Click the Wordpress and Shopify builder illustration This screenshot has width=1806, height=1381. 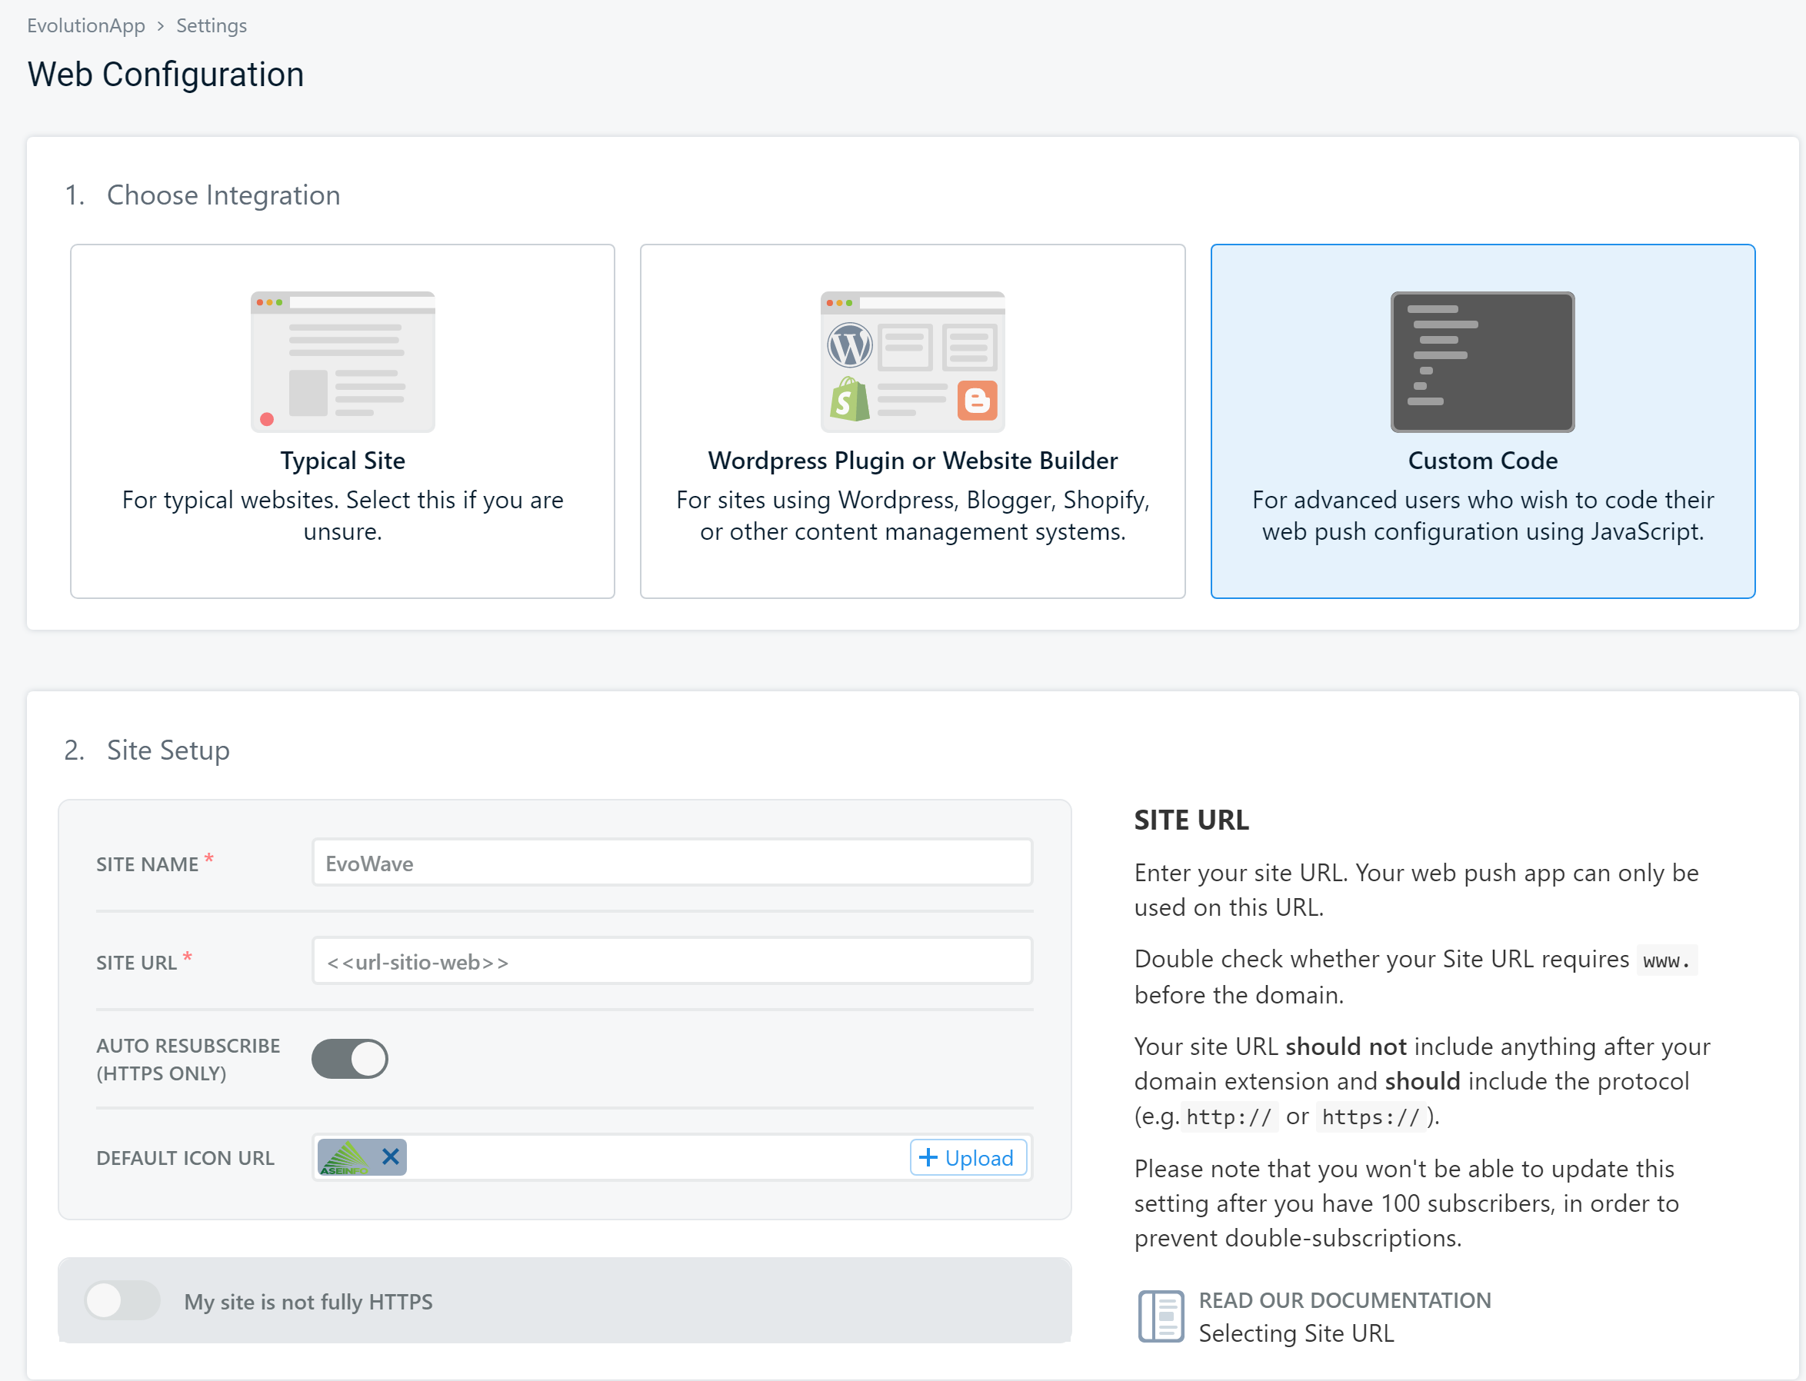[x=912, y=361]
